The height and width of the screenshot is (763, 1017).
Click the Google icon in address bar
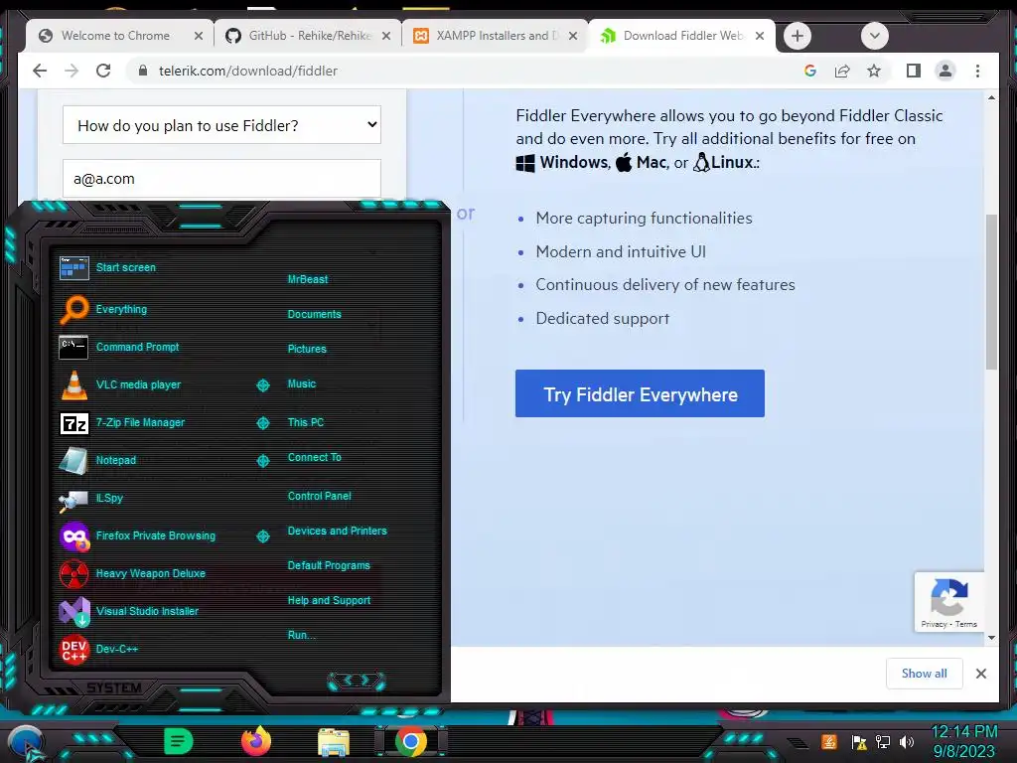[x=810, y=71]
